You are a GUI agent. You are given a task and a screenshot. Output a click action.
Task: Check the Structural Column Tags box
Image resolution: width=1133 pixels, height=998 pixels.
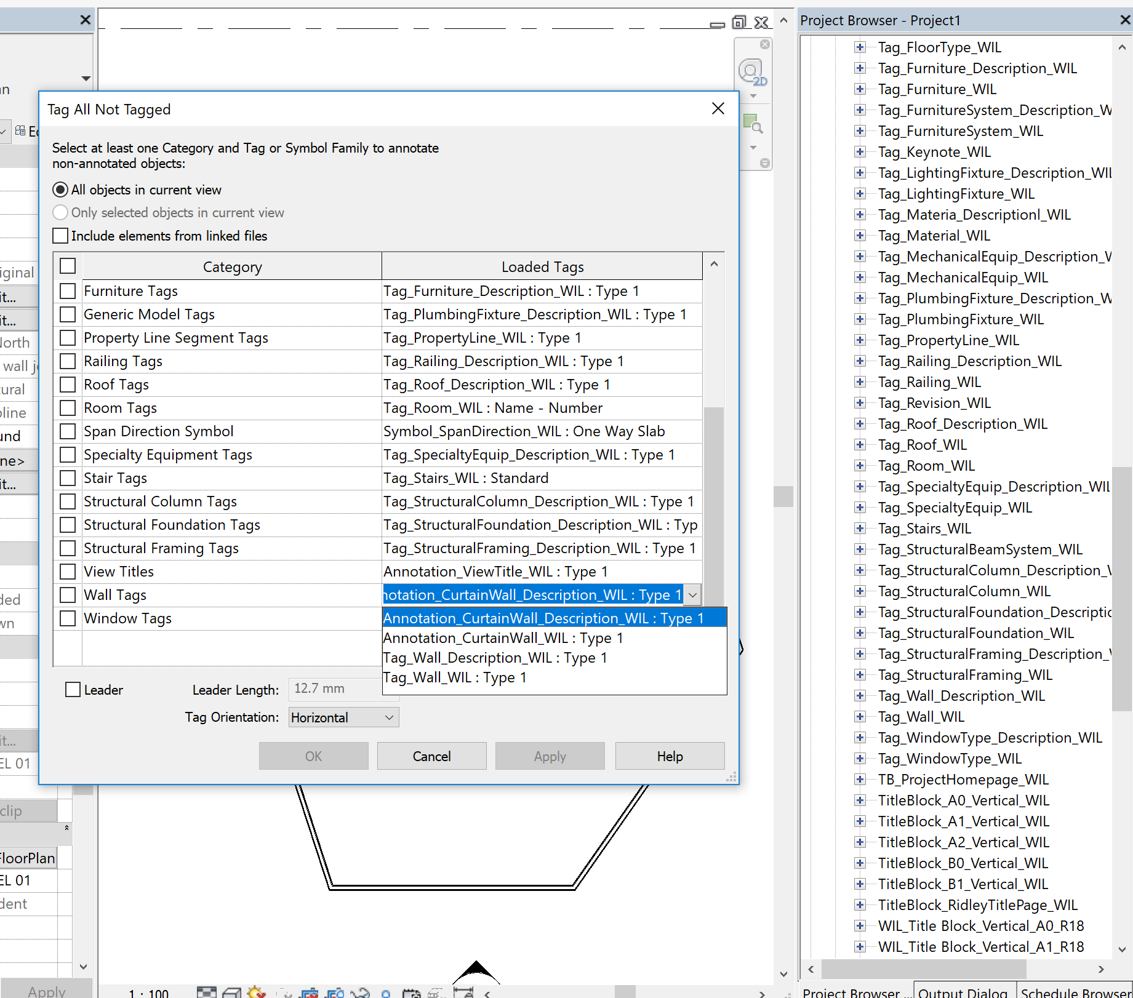pos(68,501)
